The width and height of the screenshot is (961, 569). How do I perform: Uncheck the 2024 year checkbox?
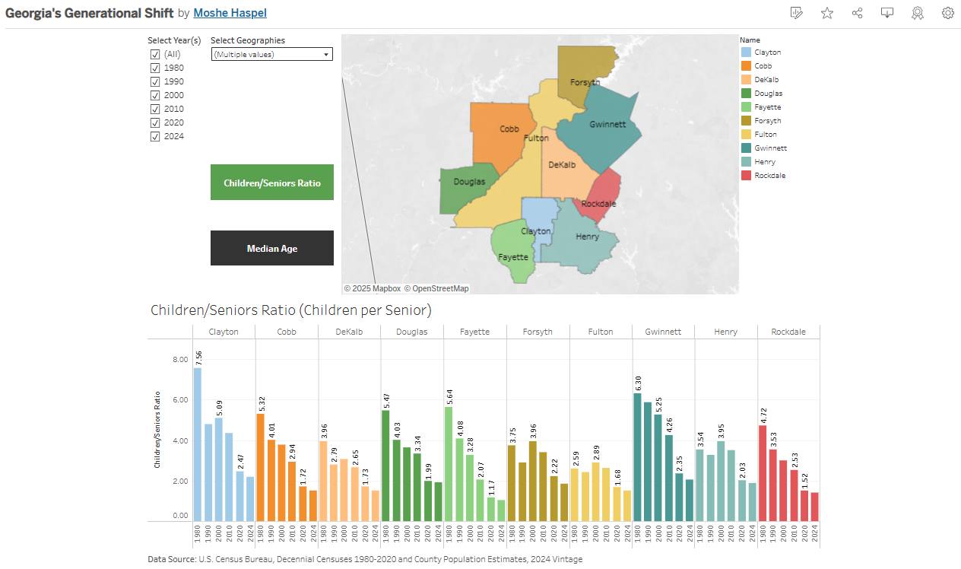coord(155,137)
